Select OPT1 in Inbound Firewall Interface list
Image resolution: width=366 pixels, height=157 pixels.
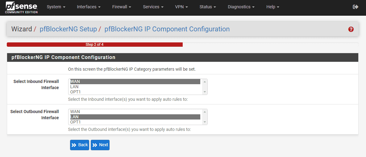pos(135,92)
